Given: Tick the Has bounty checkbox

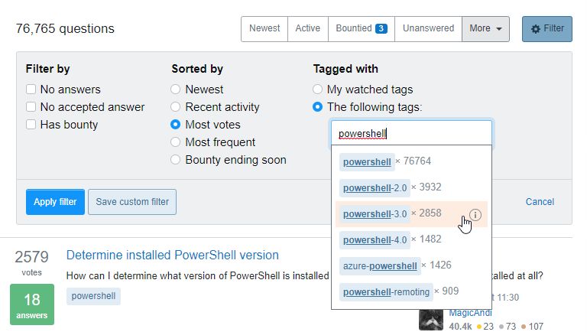Looking at the screenshot, I should pos(31,125).
